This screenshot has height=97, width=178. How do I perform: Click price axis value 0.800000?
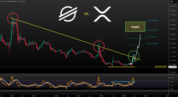click(x=173, y=25)
